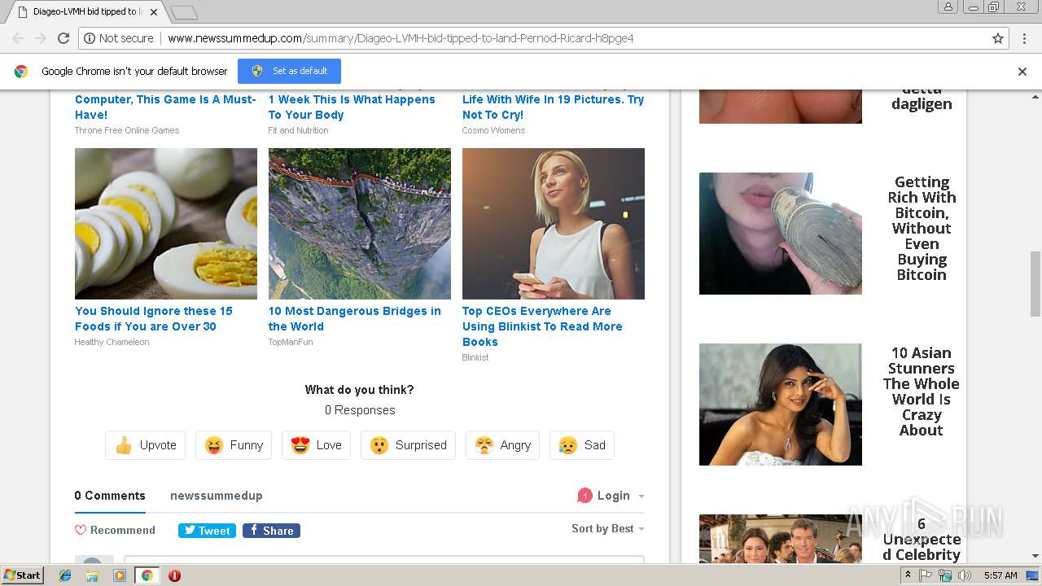Select Chrome taskbar icon
This screenshot has height=586, width=1042.
pyautogui.click(x=147, y=575)
